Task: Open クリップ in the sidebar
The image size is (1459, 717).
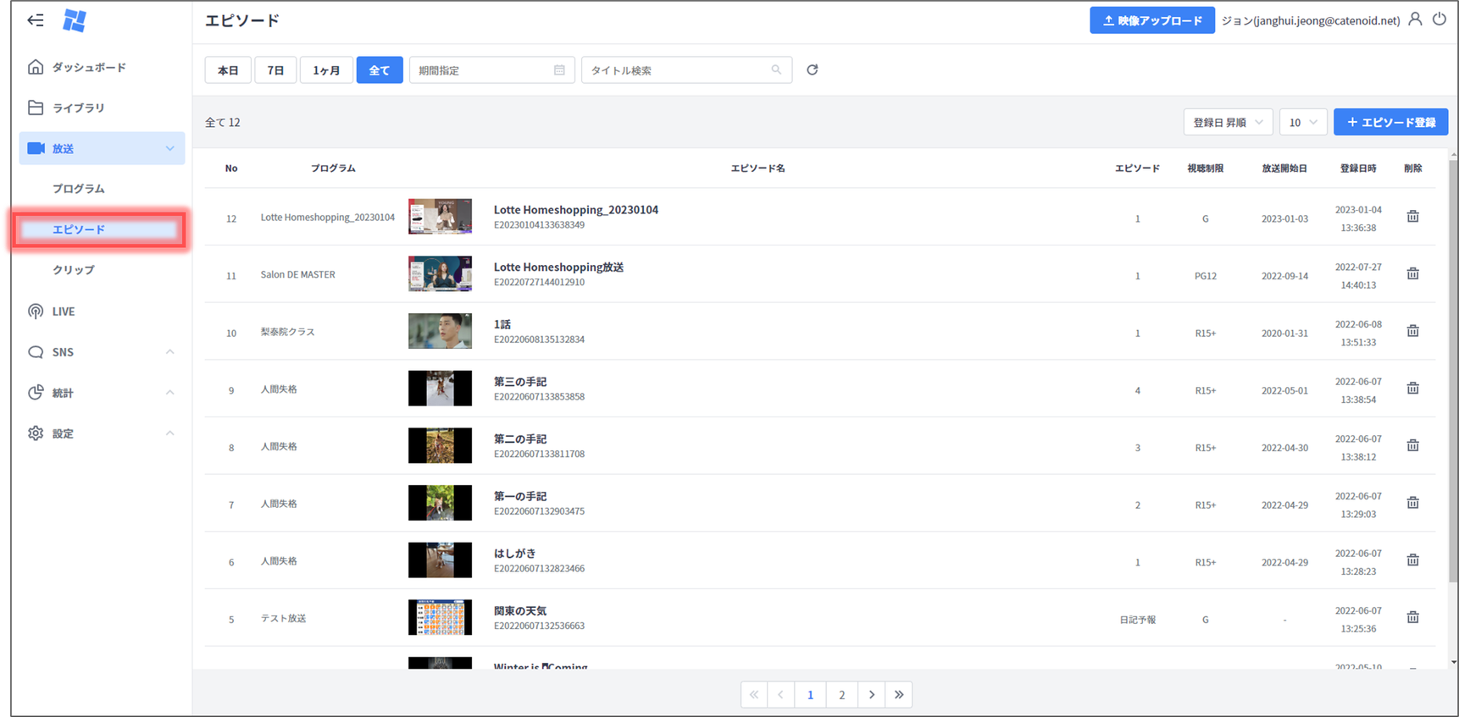Action: click(74, 270)
